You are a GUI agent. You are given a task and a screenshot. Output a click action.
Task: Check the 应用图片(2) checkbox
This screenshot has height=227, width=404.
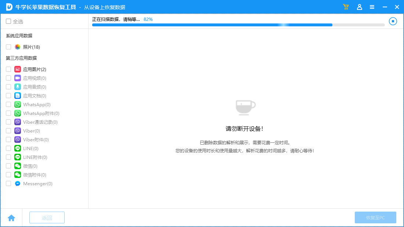point(8,69)
